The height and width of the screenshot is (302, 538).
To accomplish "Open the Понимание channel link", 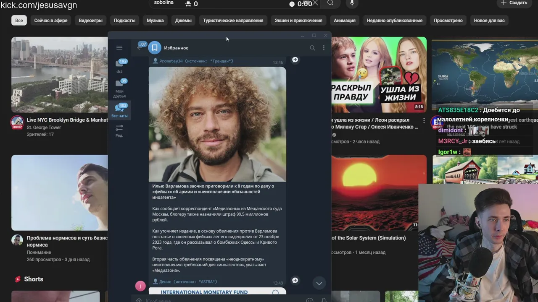I will pyautogui.click(x=39, y=253).
